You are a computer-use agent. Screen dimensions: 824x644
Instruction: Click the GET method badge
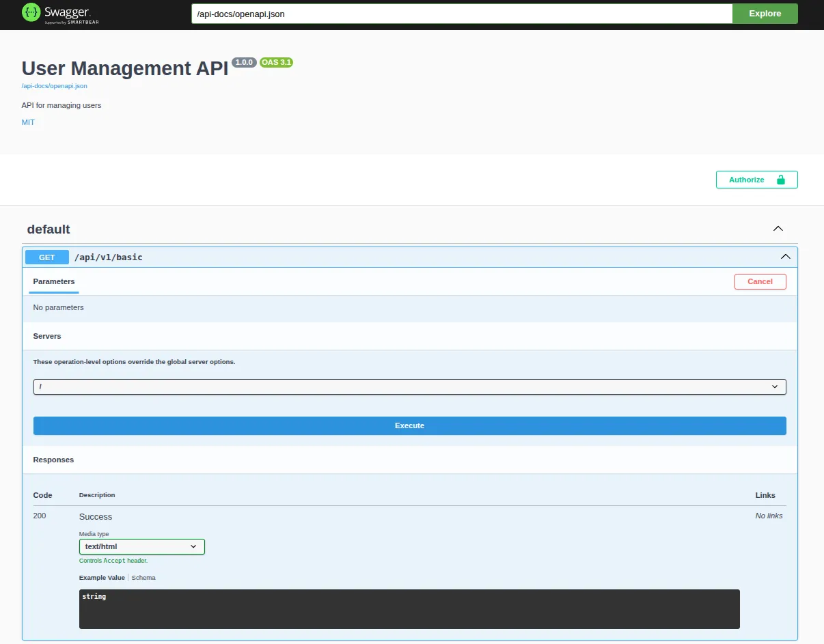coord(46,257)
